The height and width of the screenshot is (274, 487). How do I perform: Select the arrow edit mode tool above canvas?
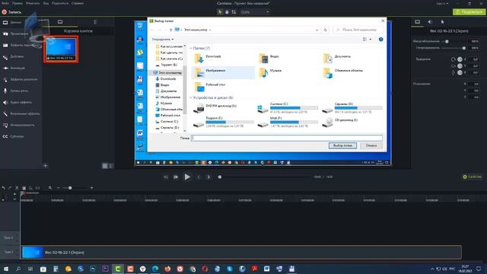point(220,12)
